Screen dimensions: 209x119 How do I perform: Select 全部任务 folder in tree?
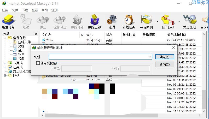point(19,38)
